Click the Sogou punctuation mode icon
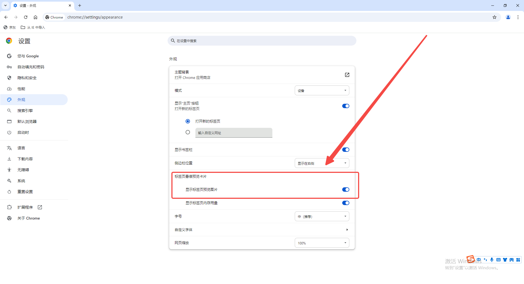This screenshot has width=524, height=284. [x=485, y=260]
